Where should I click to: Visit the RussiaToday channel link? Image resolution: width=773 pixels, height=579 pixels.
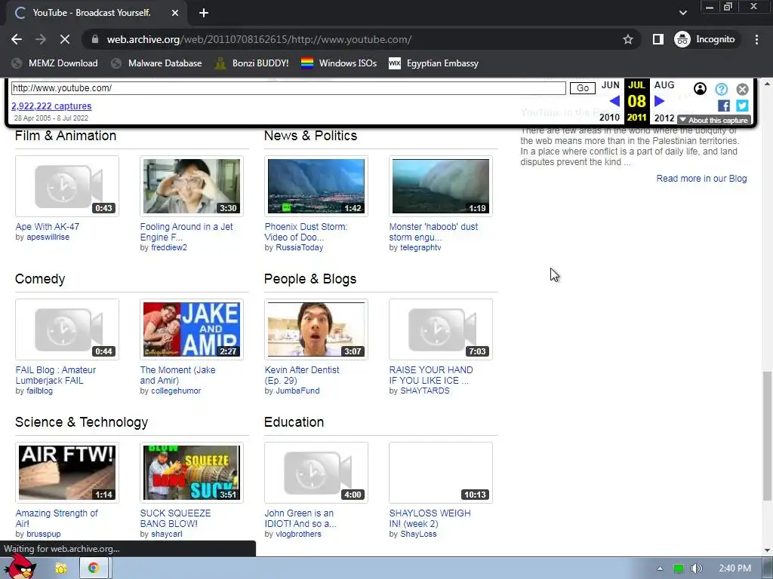[299, 247]
